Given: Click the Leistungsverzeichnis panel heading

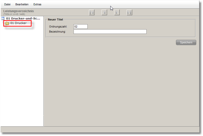Looking at the screenshot, I should (18, 11).
